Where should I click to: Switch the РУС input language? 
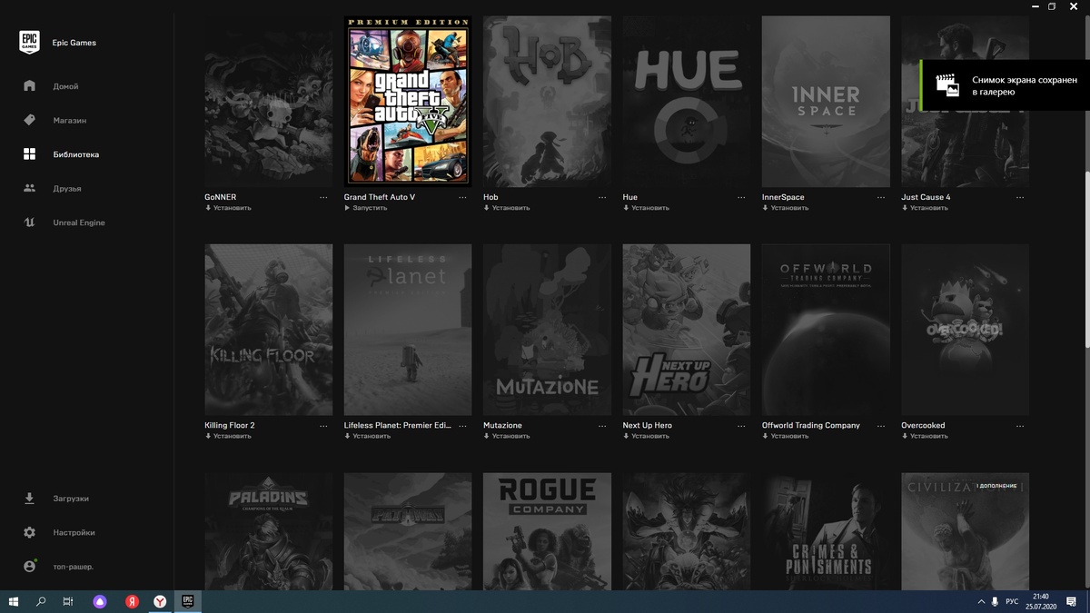(x=1012, y=601)
